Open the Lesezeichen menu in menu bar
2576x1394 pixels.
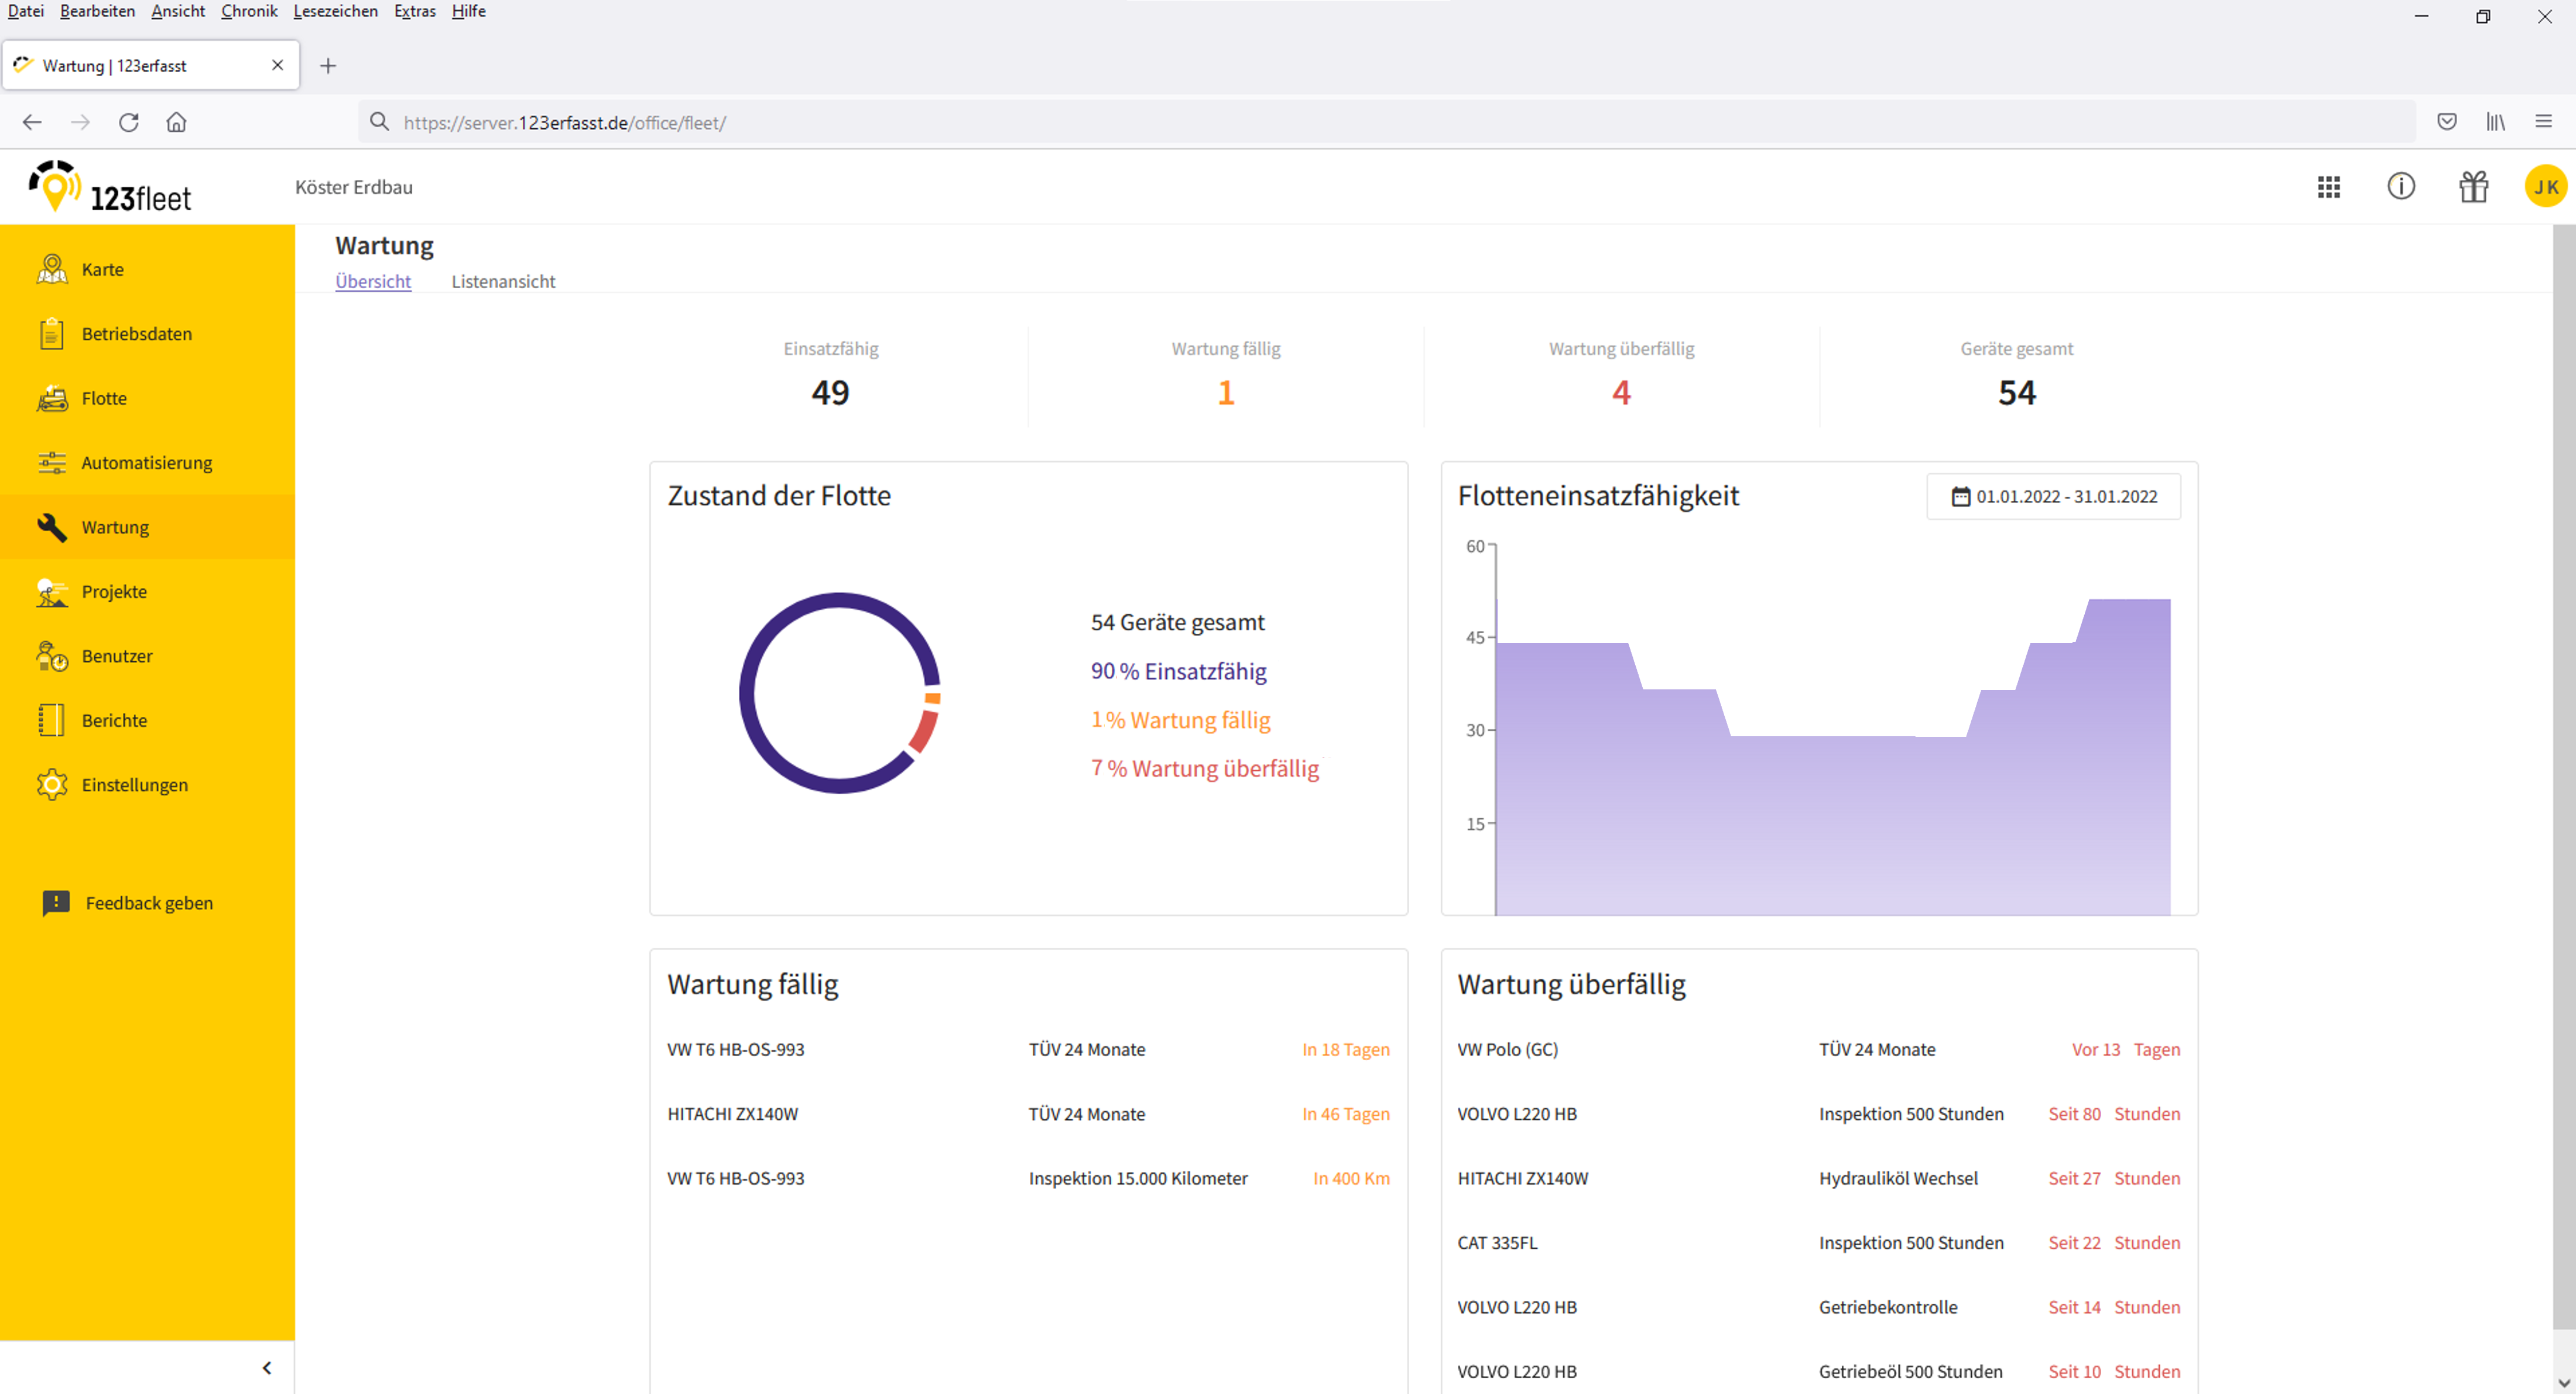[x=335, y=11]
